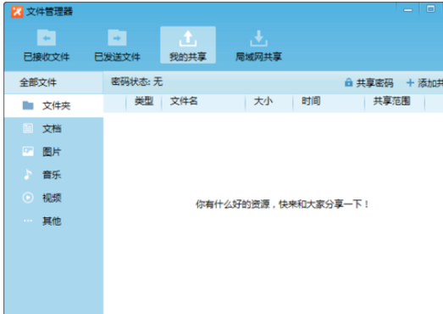Select the 视频 play circle icon
443x314 pixels.
click(x=28, y=198)
